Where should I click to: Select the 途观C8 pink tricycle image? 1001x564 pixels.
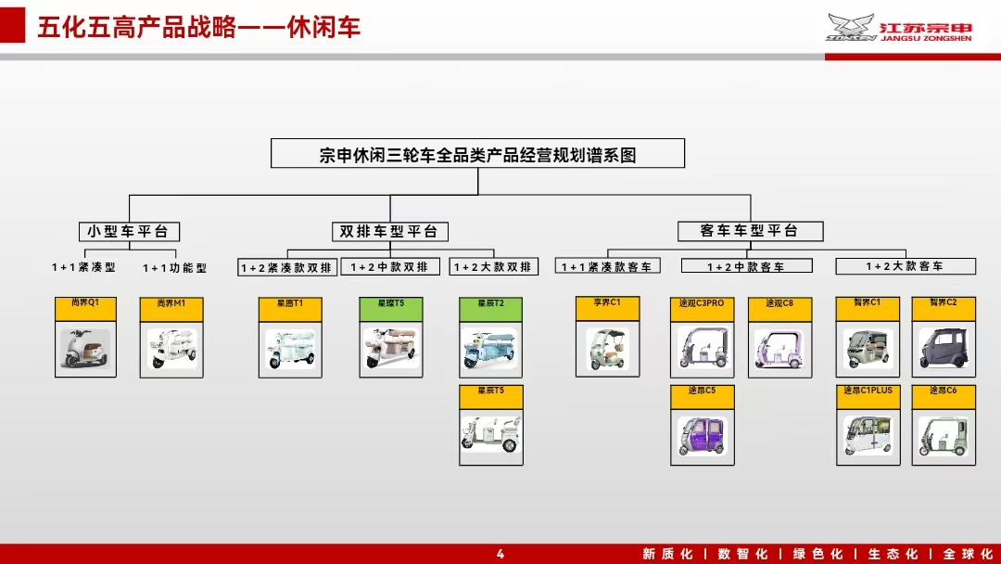(779, 348)
